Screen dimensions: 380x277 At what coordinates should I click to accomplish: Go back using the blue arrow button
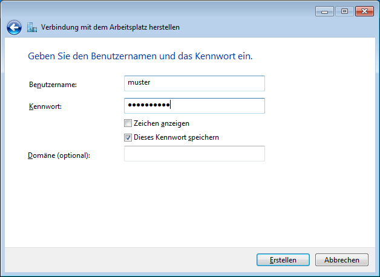[14, 27]
